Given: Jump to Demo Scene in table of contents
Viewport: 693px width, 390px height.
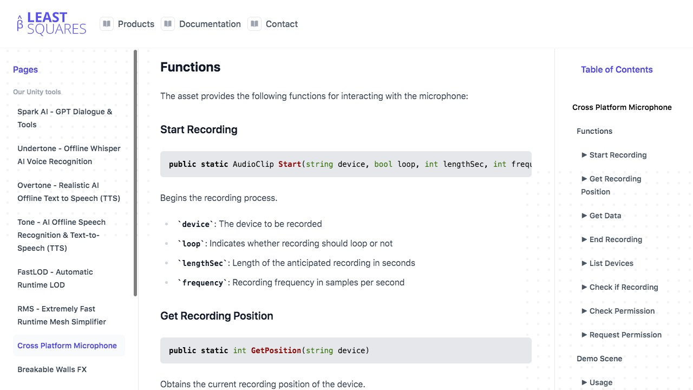Looking at the screenshot, I should (x=599, y=359).
